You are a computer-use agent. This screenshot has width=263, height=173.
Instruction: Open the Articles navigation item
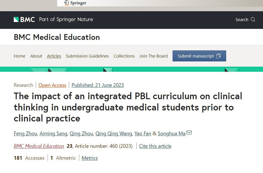pyautogui.click(x=54, y=56)
